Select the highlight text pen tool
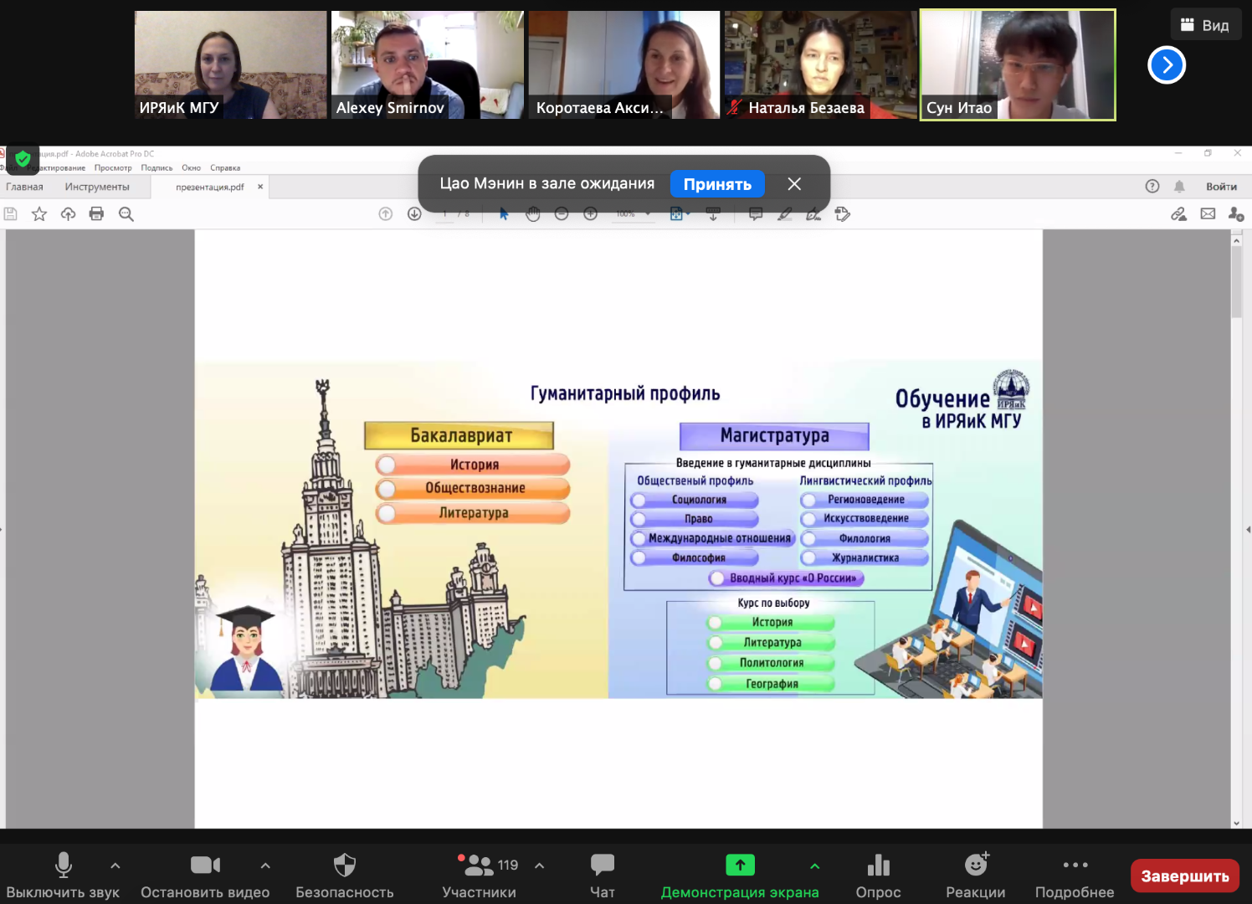 pyautogui.click(x=784, y=214)
